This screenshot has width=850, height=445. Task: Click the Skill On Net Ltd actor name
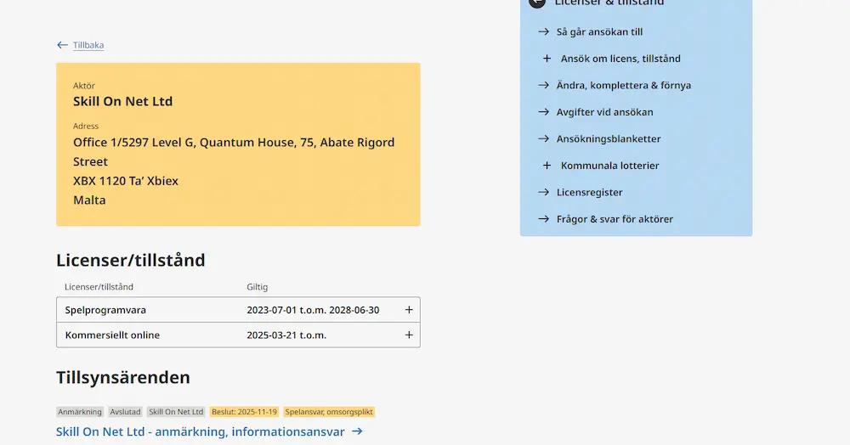click(x=123, y=101)
